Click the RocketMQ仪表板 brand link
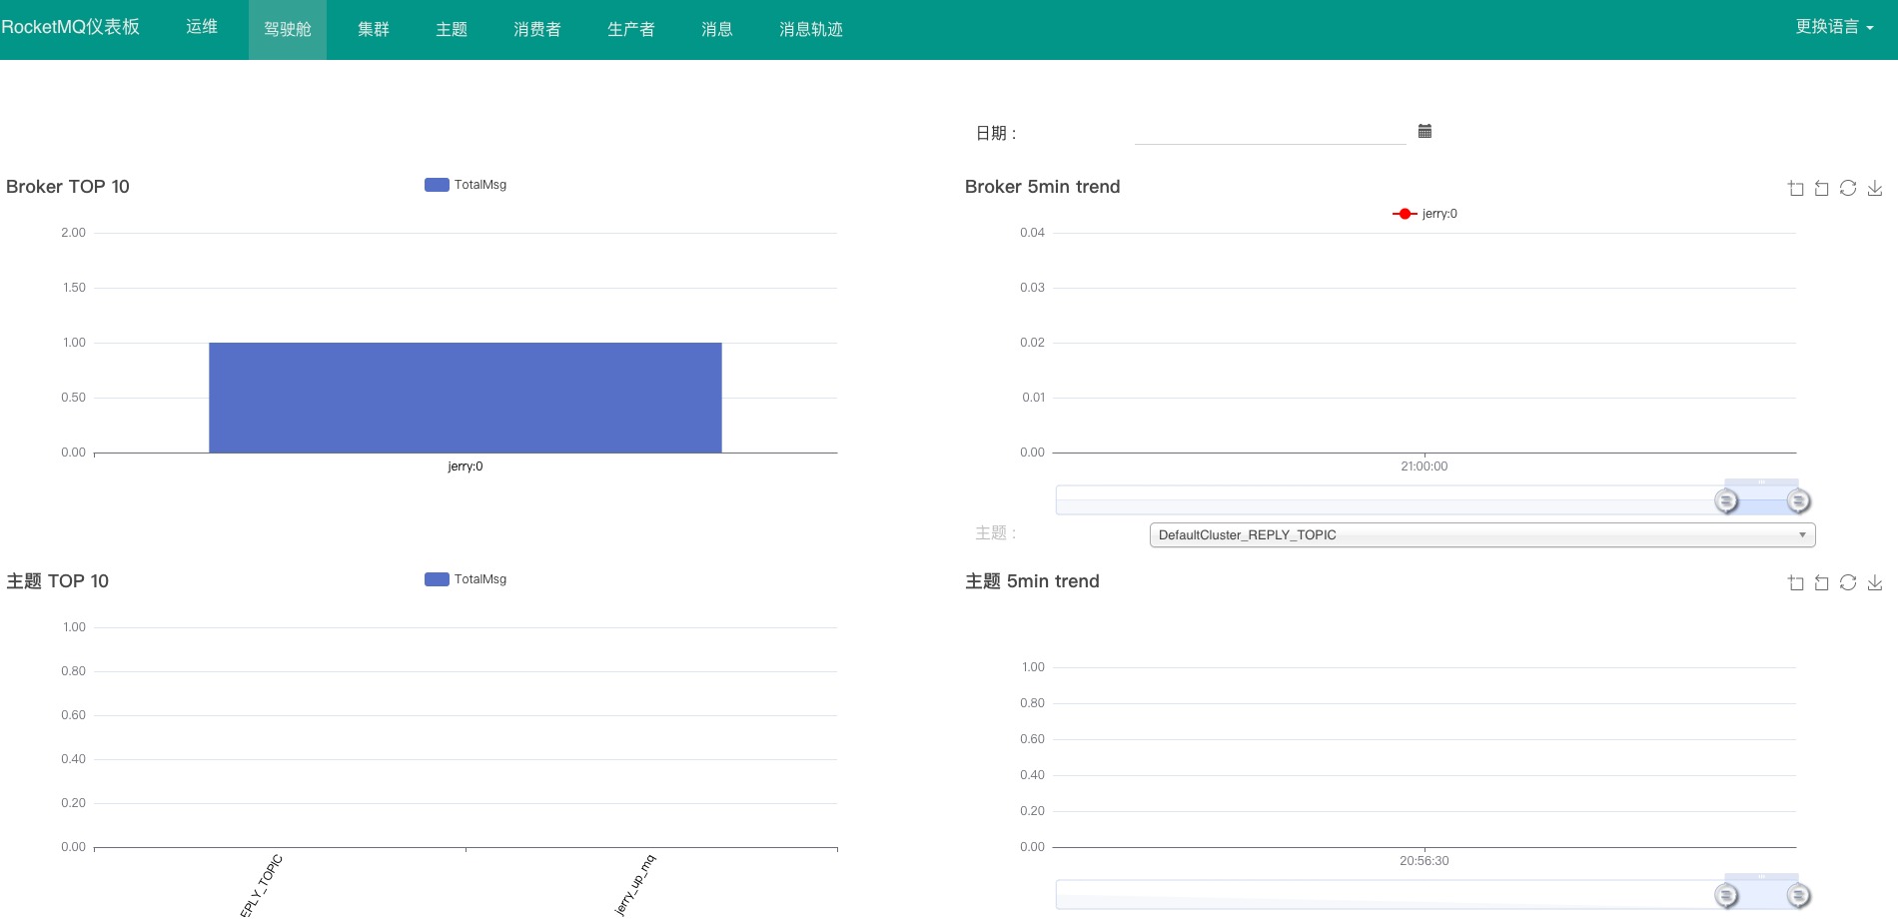 coord(72,26)
